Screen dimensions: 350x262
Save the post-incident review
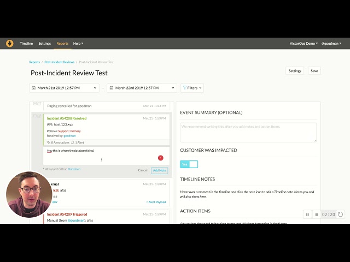(314, 71)
